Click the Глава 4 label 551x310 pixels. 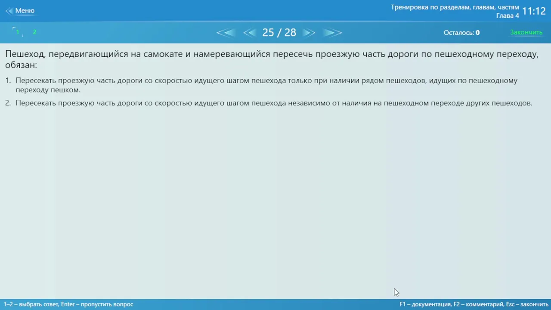tap(508, 16)
